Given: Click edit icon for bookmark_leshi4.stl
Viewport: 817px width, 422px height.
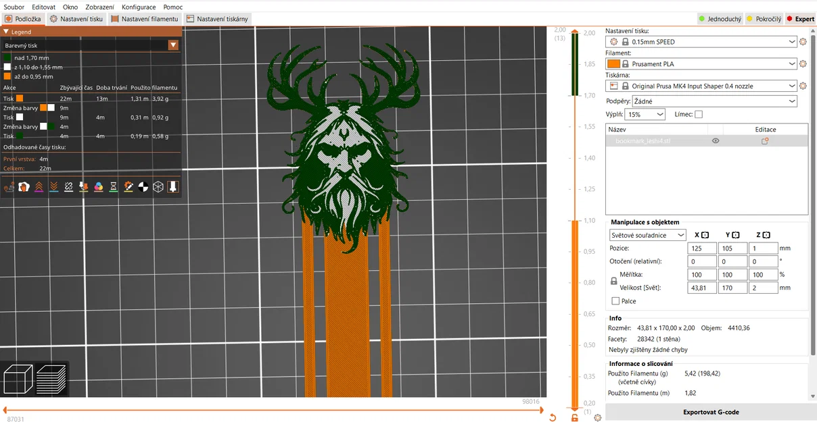Looking at the screenshot, I should pyautogui.click(x=765, y=141).
